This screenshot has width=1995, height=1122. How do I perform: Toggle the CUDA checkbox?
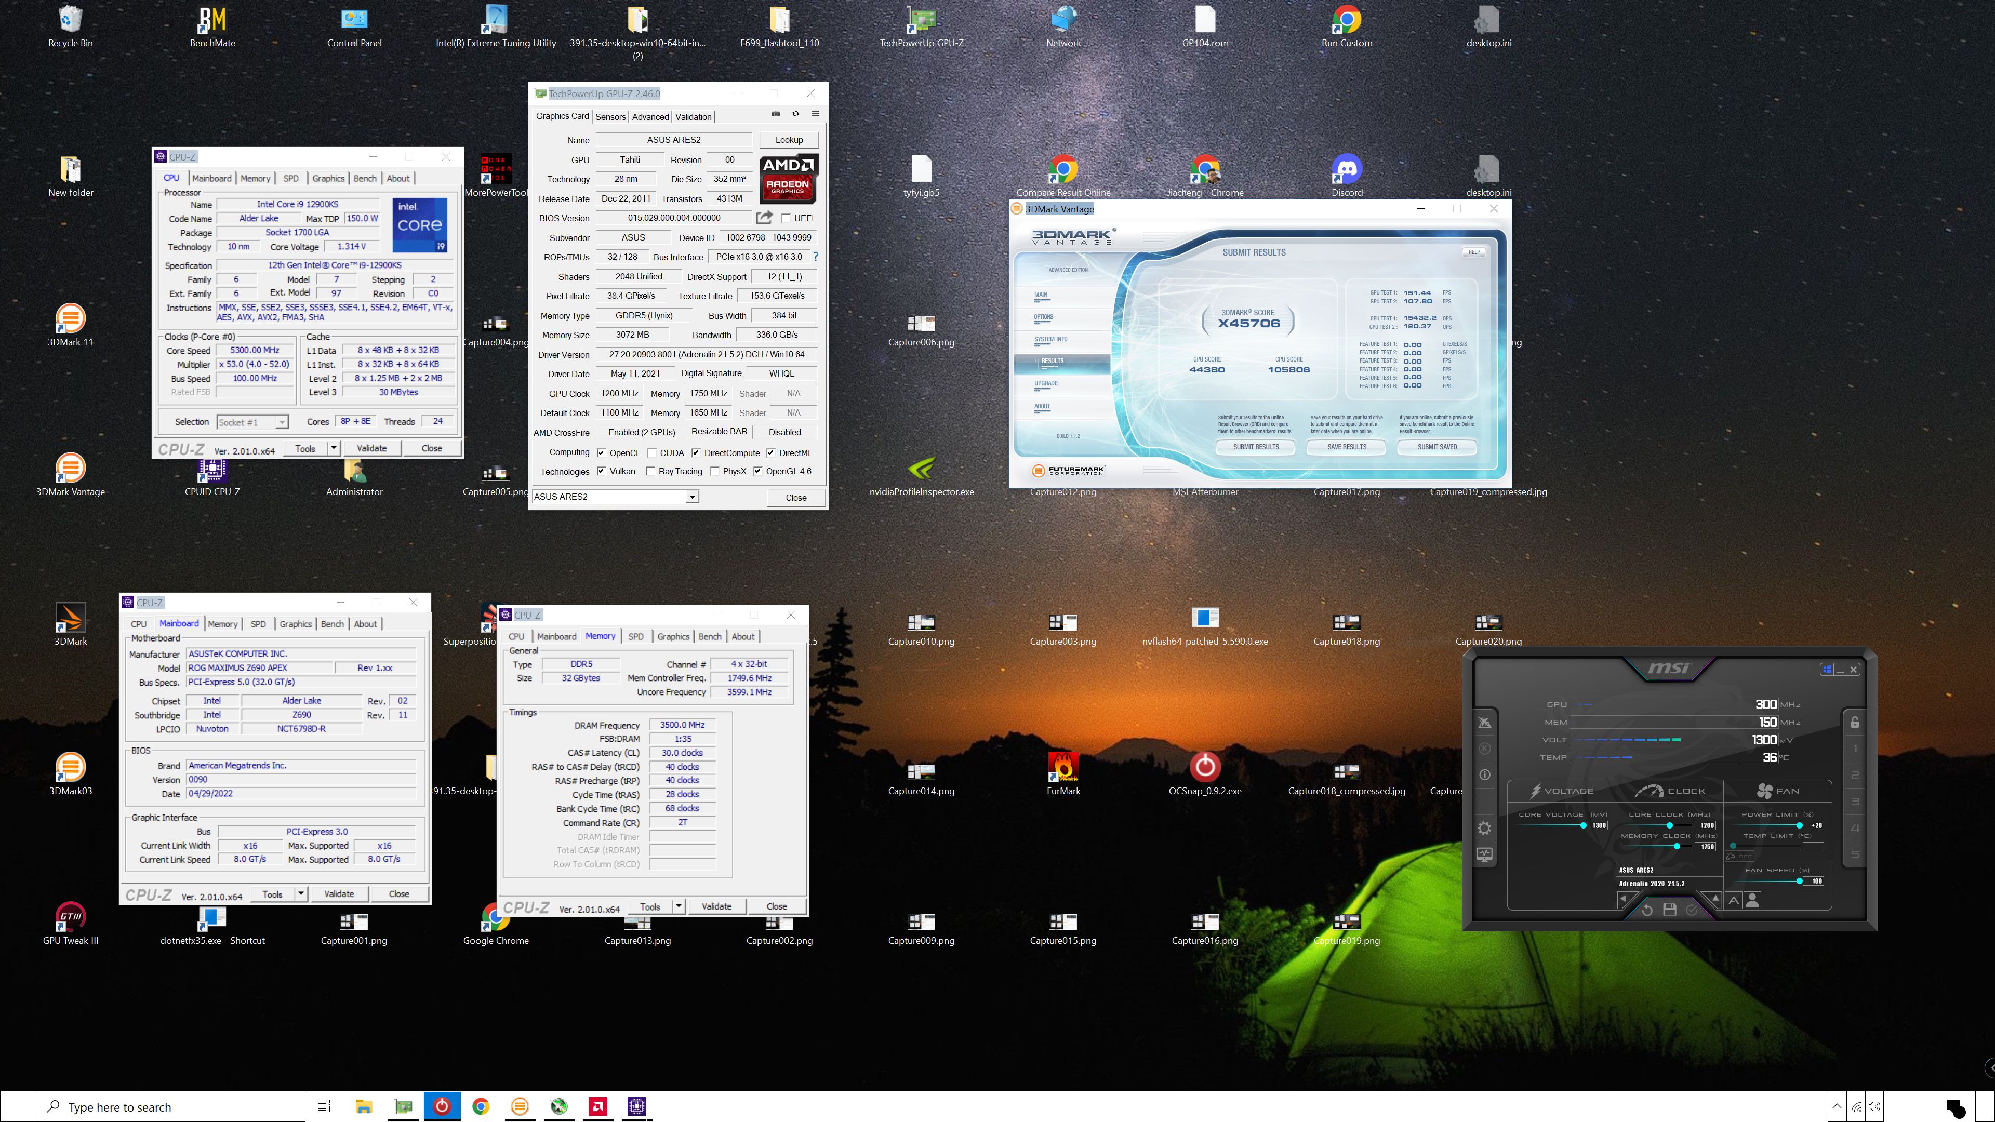[651, 453]
